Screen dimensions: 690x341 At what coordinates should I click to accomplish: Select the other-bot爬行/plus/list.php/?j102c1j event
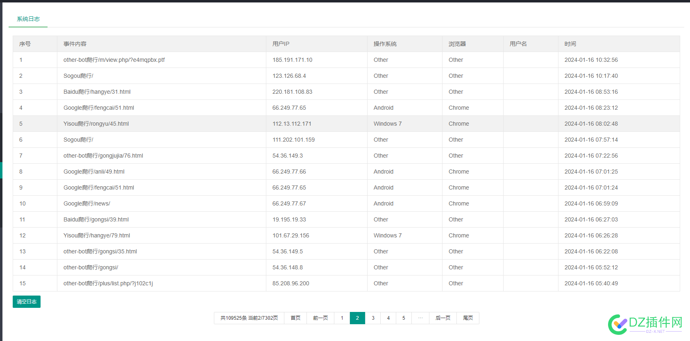(108, 283)
